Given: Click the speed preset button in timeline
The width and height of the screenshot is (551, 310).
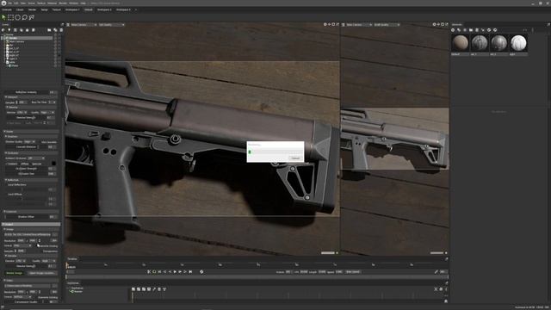Looking at the screenshot, I should point(353,272).
